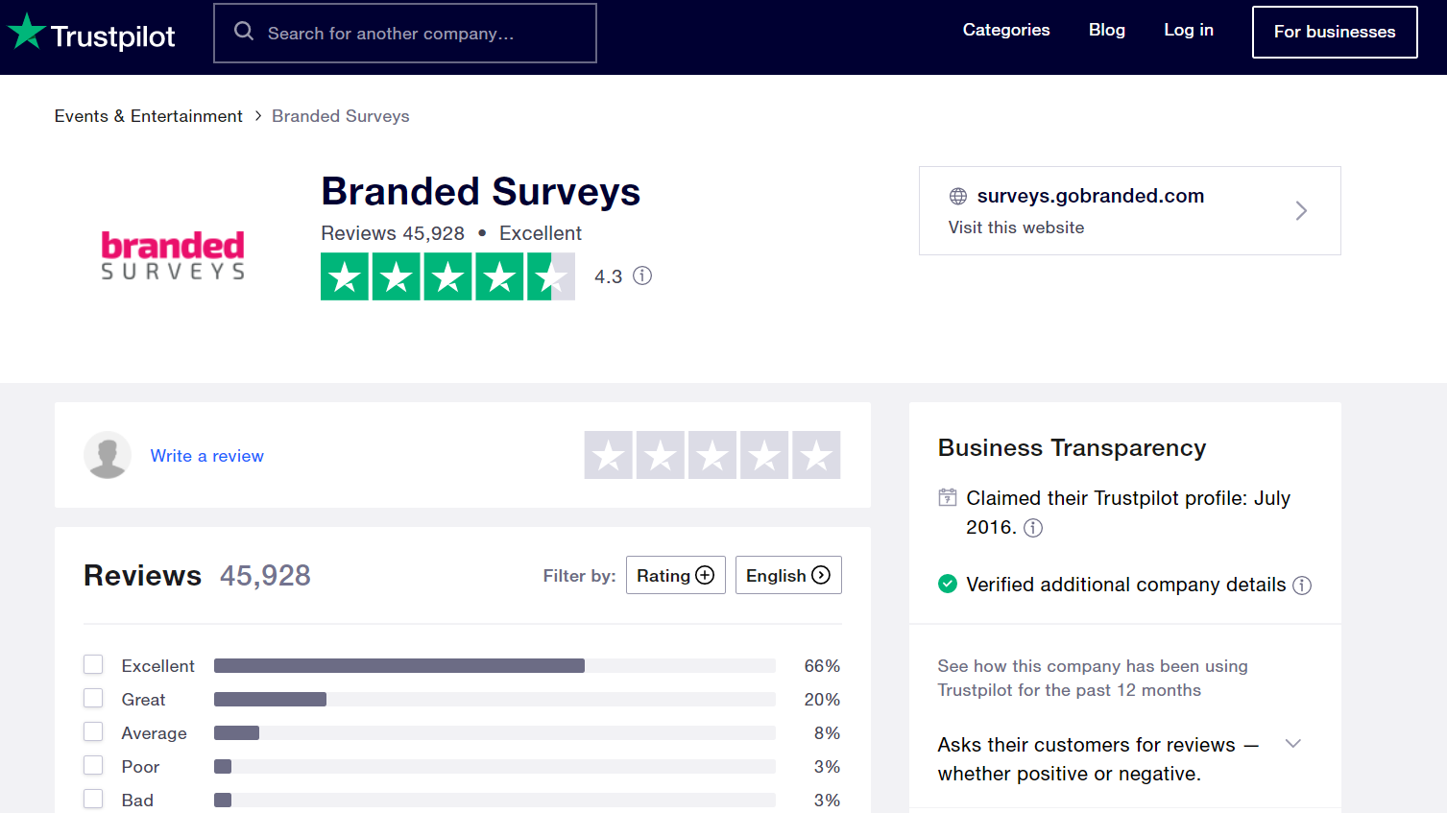Check the Great filter checkbox
The width and height of the screenshot is (1447, 813).
(x=93, y=698)
